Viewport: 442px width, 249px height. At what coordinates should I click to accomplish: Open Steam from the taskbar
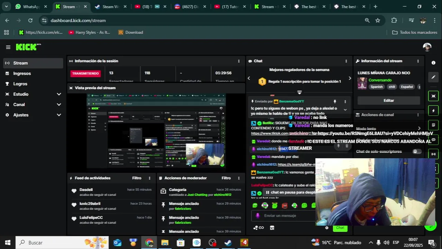228,243
